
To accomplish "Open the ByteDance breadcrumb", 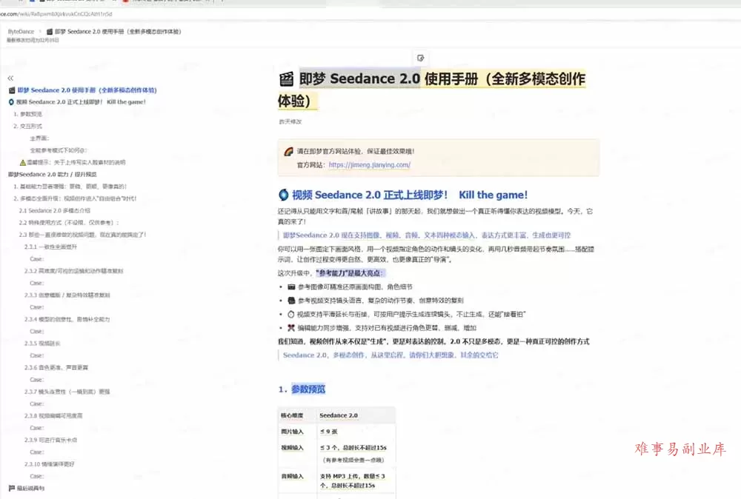I will pos(21,32).
